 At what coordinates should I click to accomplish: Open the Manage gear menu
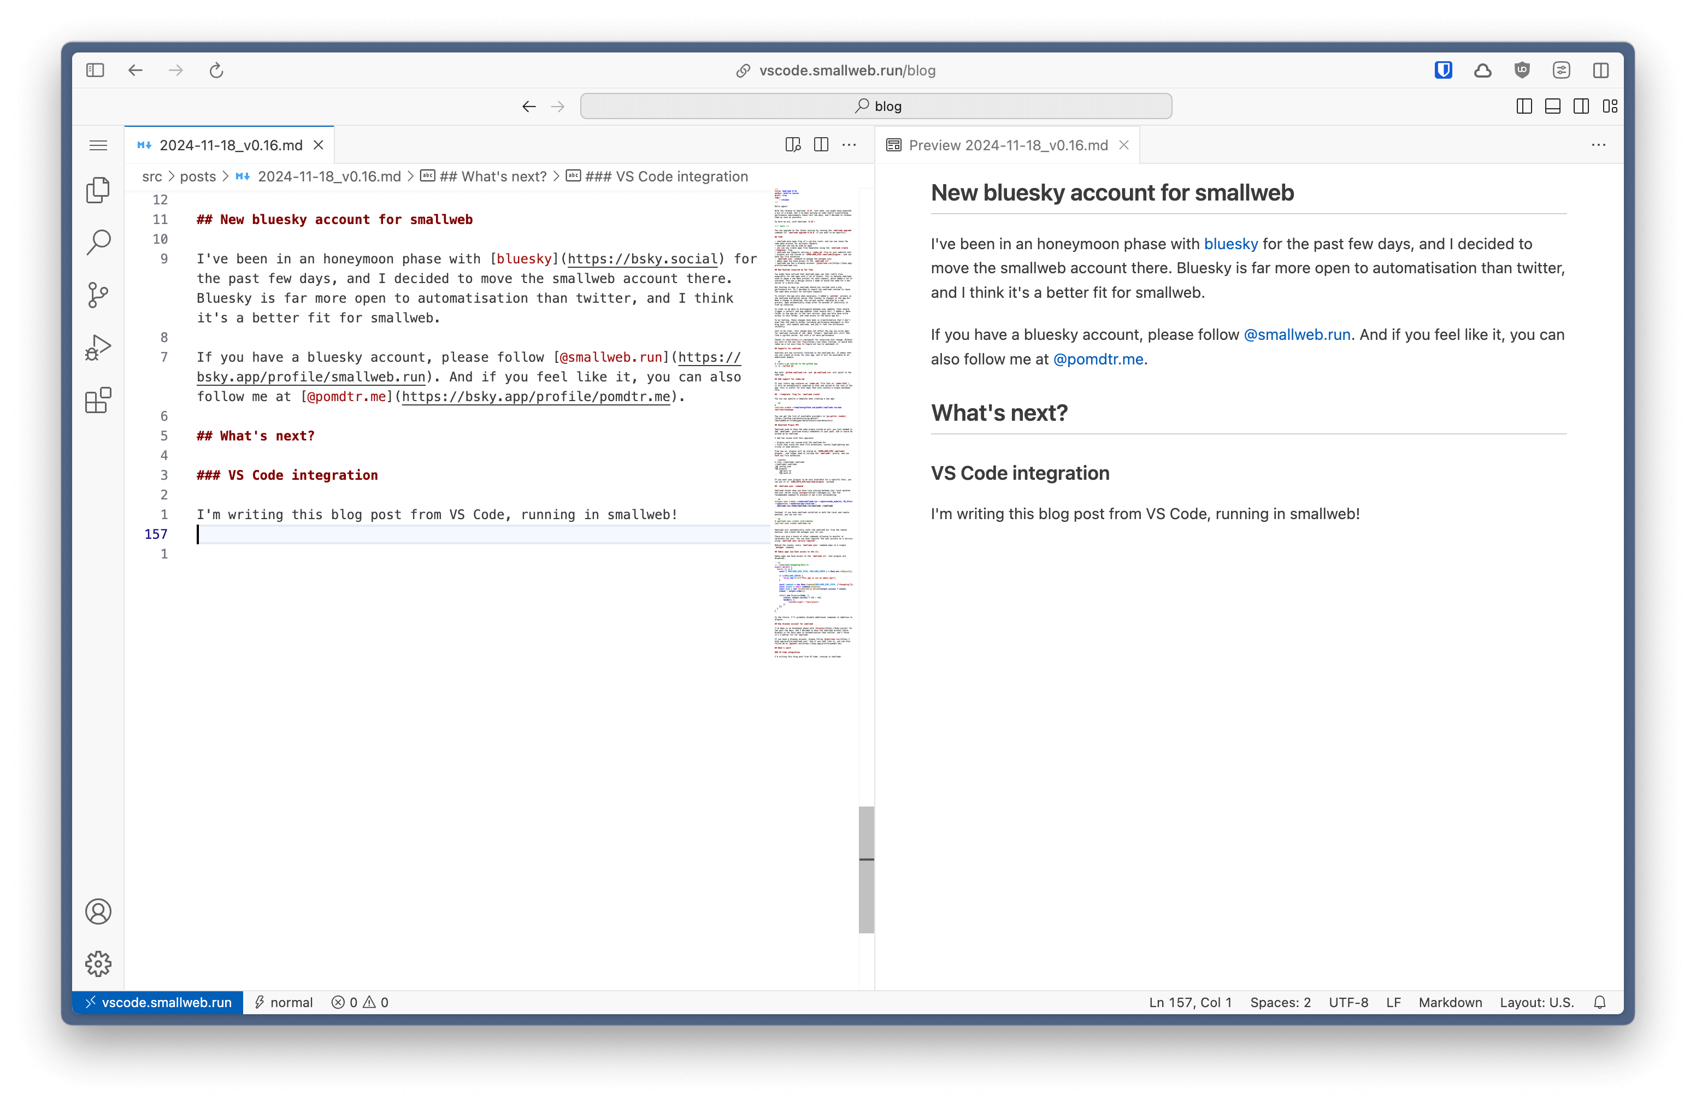[x=98, y=963]
